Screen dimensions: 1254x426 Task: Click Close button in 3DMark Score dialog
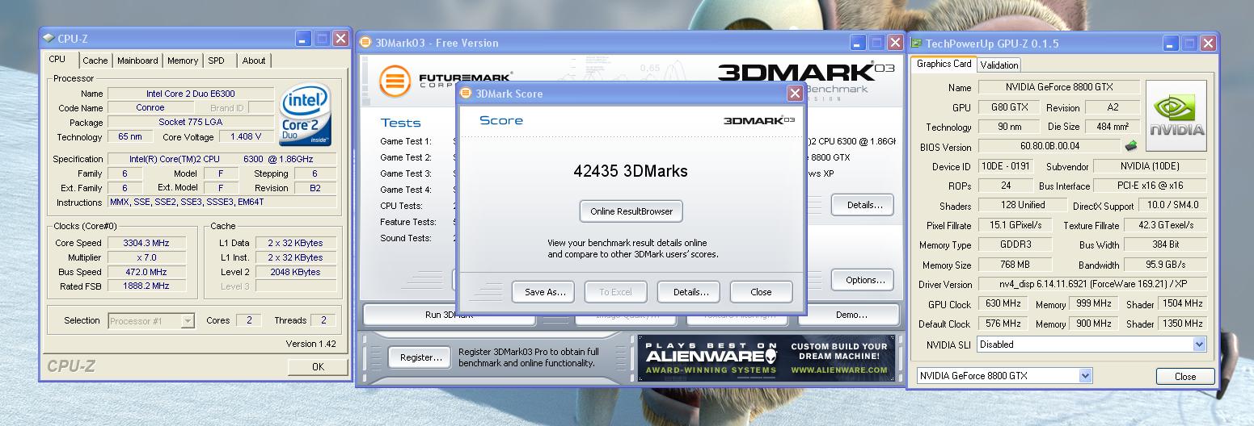[761, 292]
